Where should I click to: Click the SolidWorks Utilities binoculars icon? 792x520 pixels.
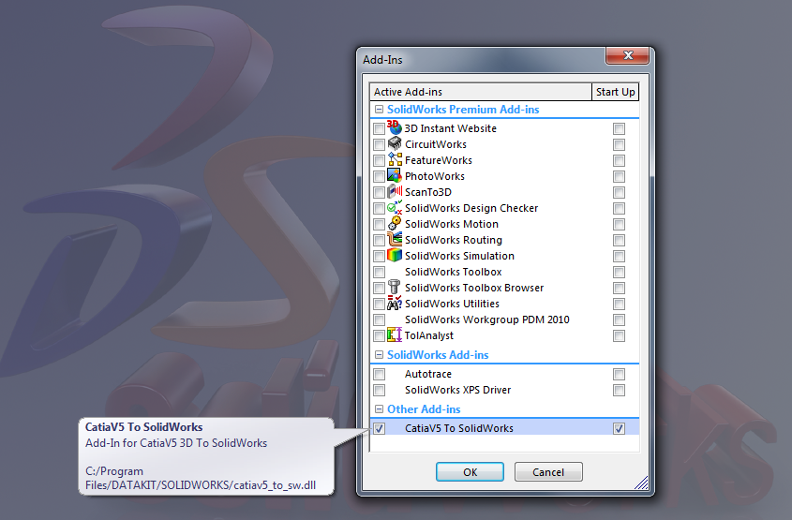click(395, 304)
